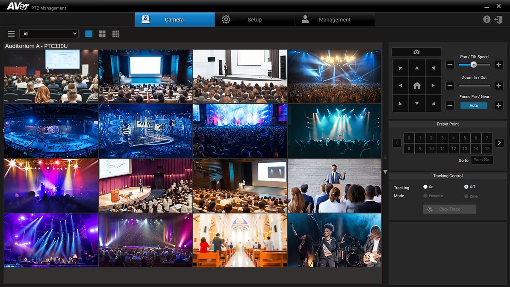Select preset point 12
The width and height of the screenshot is (510, 287).
tap(454, 149)
